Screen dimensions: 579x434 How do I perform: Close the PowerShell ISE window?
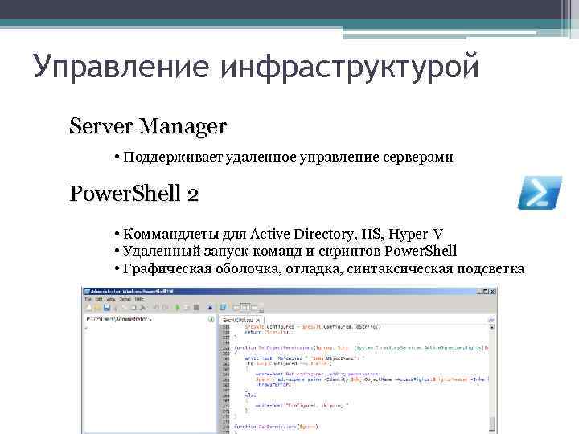click(492, 291)
